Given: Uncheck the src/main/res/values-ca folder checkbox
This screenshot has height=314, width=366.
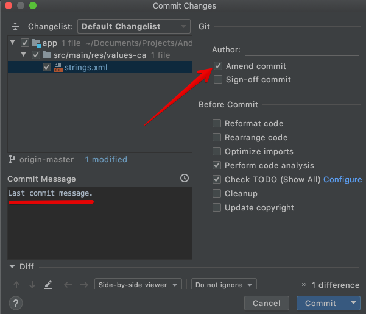Looking at the screenshot, I should (x=36, y=55).
